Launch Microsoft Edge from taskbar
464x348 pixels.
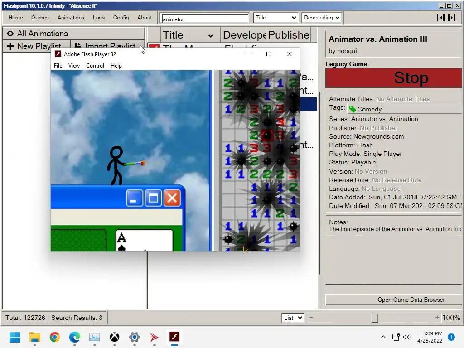click(75, 337)
